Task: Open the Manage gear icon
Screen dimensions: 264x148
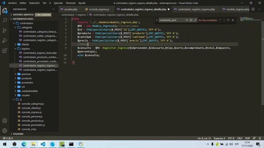Action: click(5, 131)
